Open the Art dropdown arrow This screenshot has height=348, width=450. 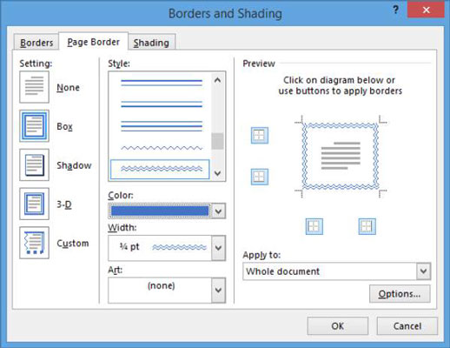[218, 291]
